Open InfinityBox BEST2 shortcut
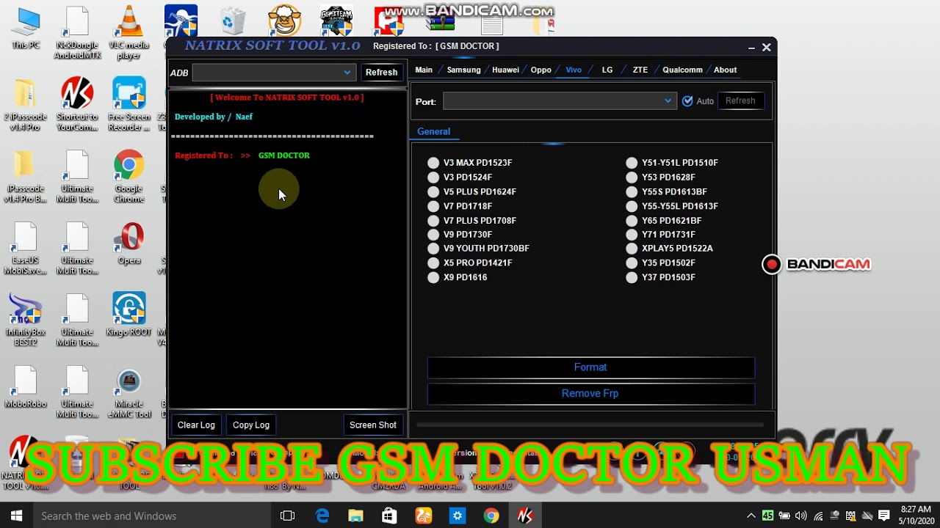 25,320
